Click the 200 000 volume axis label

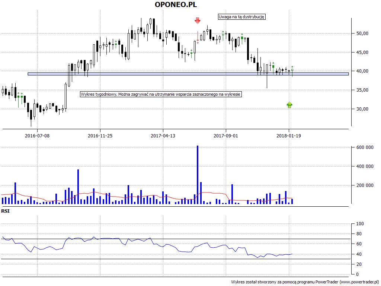click(x=365, y=185)
